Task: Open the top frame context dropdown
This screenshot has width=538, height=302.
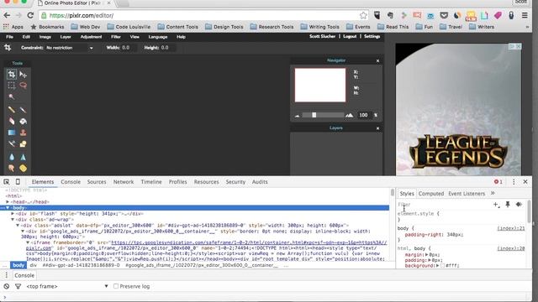Action: point(67,286)
